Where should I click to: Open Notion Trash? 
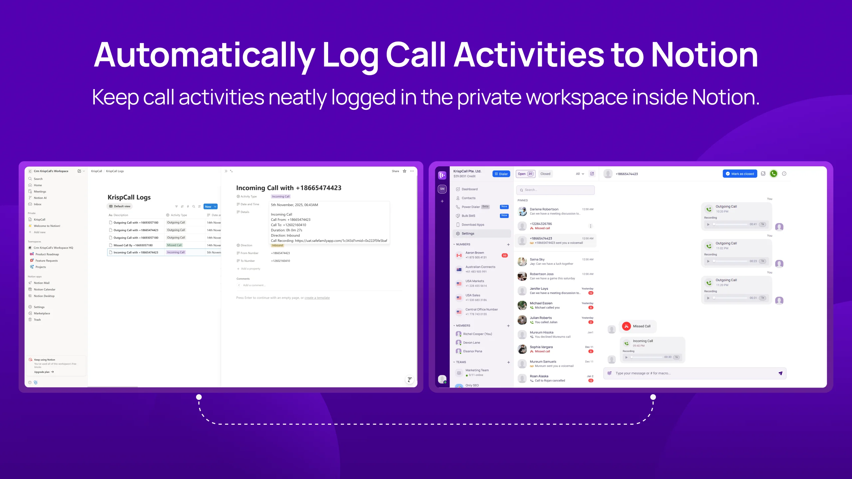pos(34,320)
